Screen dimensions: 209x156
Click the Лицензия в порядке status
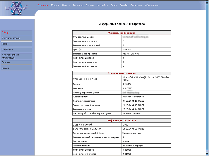tap(133, 146)
